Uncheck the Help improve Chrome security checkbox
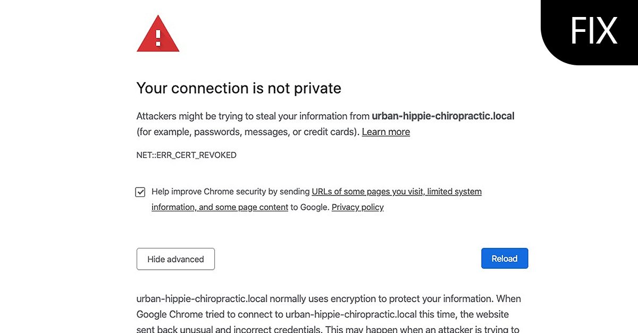The width and height of the screenshot is (638, 333). 140,192
